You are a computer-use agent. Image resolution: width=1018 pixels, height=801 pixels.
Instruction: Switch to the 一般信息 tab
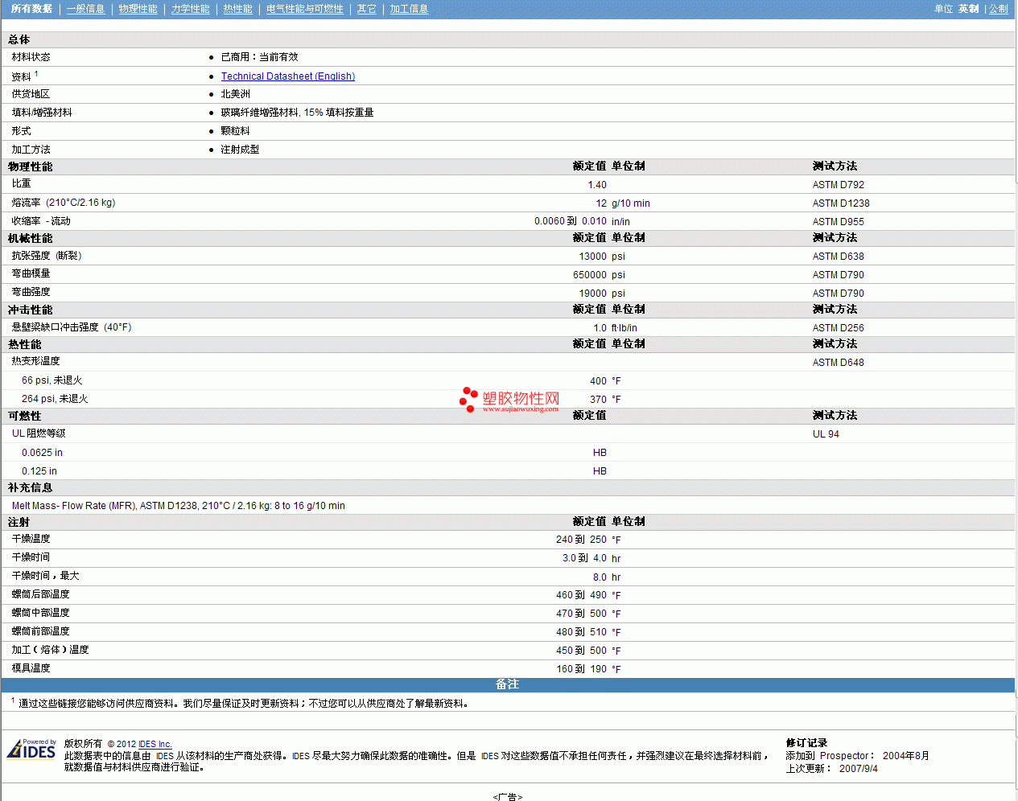pyautogui.click(x=85, y=9)
